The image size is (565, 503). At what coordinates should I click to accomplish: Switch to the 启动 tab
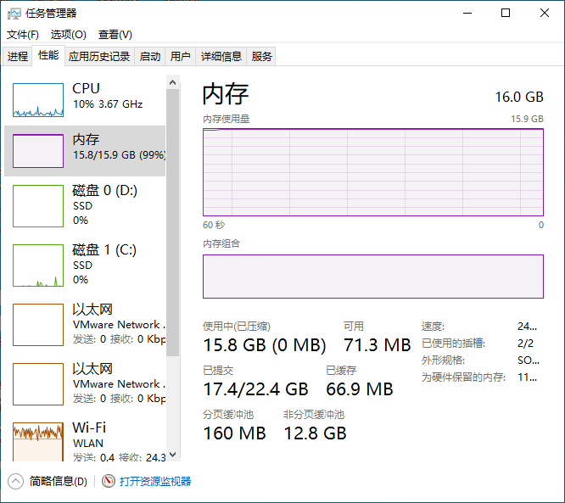tap(150, 57)
